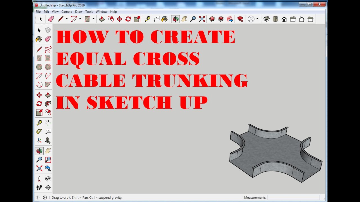Open the Window menu
Viewport: 360px width, 202px height.
click(101, 12)
